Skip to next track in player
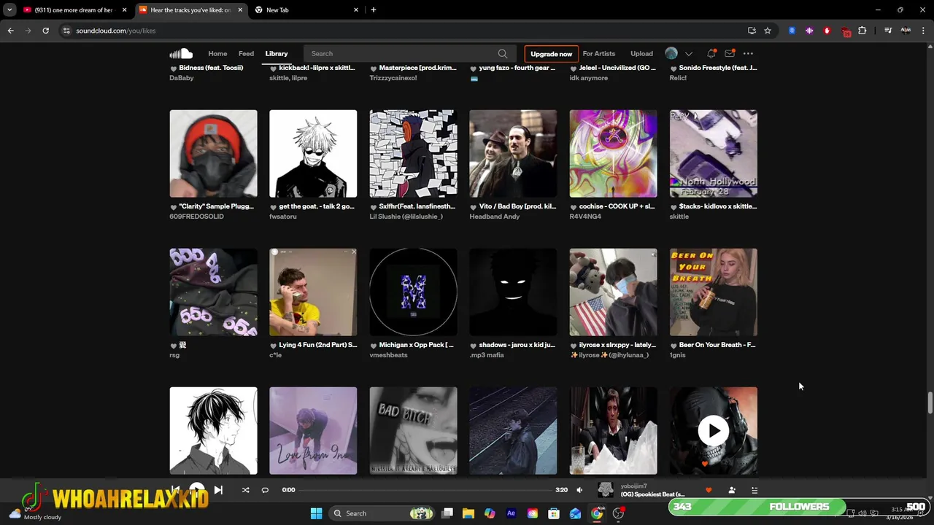934x525 pixels. (218, 490)
